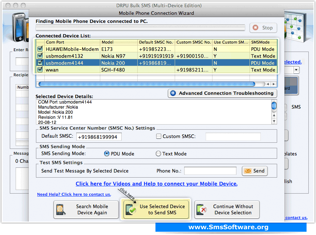The width and height of the screenshot is (316, 235).
Task: Click the E173 model cell
Action: click(119, 49)
